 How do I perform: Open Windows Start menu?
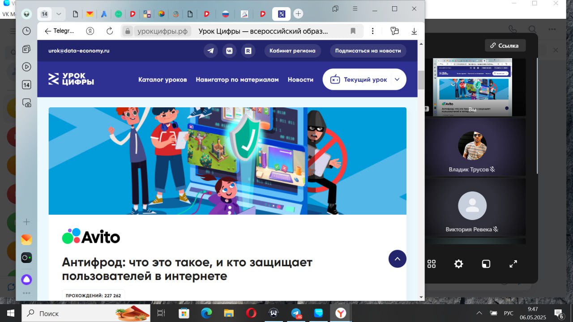click(10, 313)
